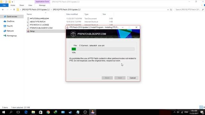Click the Setup file's installer icon

[28, 31]
